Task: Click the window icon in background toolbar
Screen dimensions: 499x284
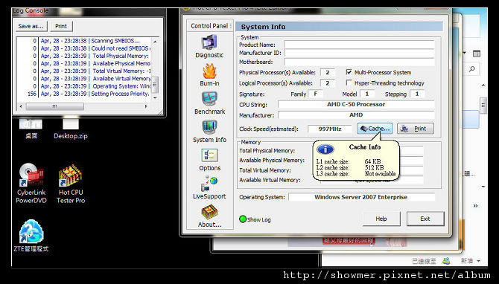Action: click(477, 54)
